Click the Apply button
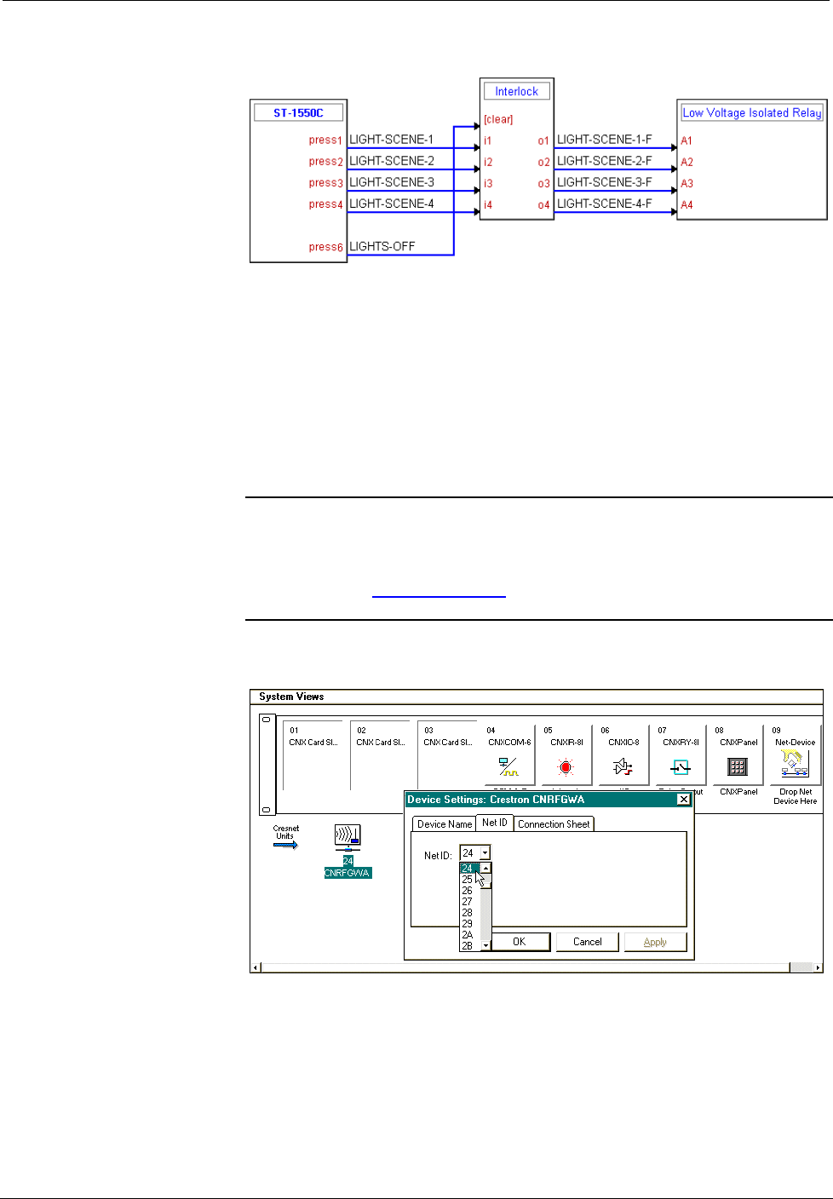Image resolution: width=833 pixels, height=1199 pixels. pyautogui.click(x=655, y=942)
